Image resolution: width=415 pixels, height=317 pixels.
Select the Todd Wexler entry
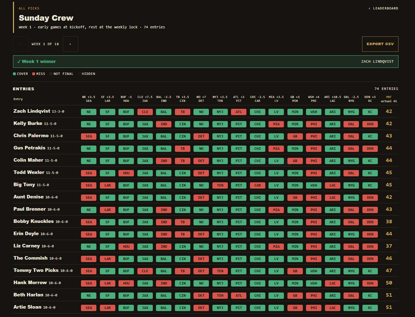(29, 172)
